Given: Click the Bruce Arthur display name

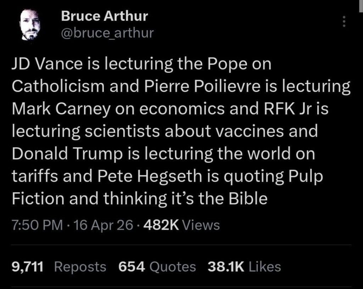Looking at the screenshot, I should 104,16.
